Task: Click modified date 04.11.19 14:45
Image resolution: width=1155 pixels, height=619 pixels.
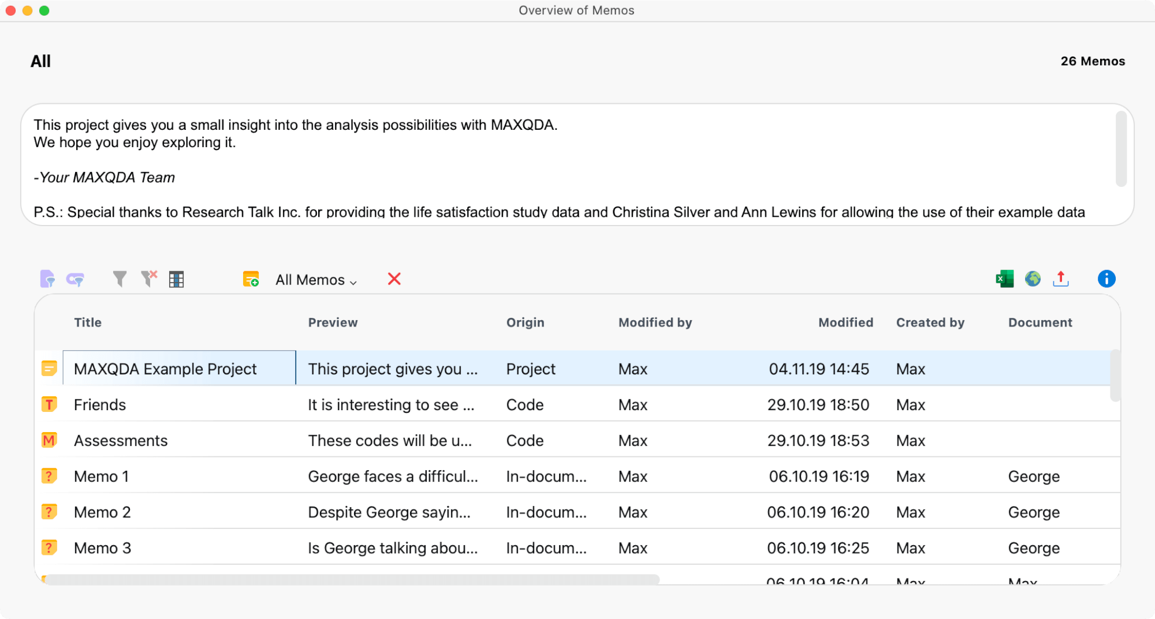Action: 819,369
